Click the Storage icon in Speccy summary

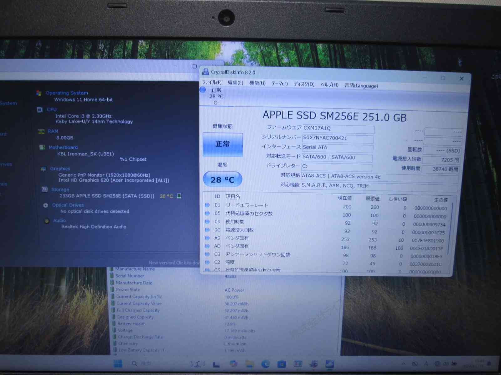[45, 189]
